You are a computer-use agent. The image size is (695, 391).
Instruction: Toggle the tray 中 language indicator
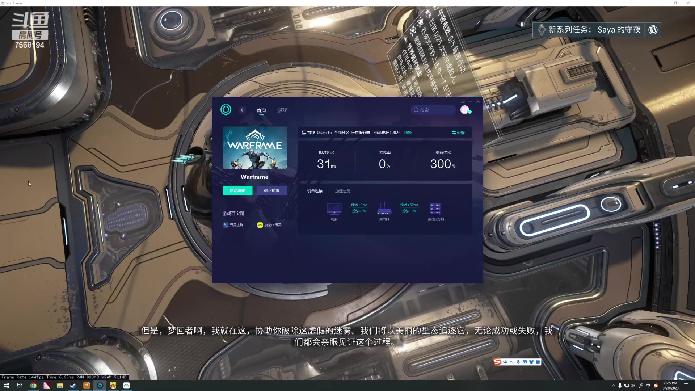pos(648,386)
